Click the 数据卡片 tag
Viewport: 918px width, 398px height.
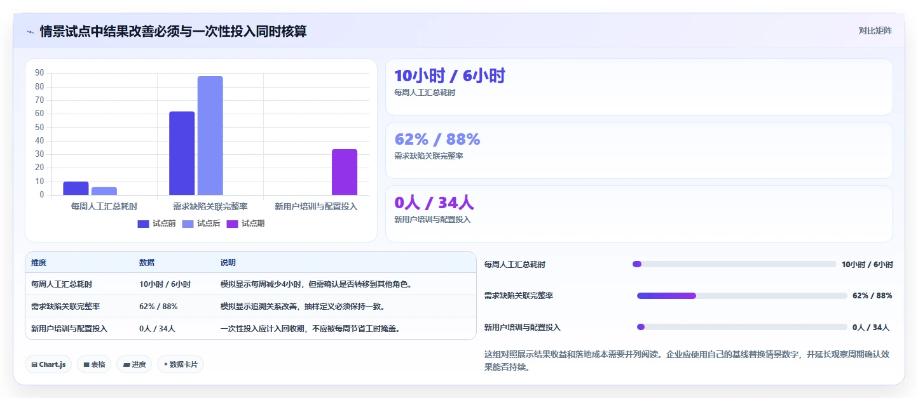[x=180, y=364]
